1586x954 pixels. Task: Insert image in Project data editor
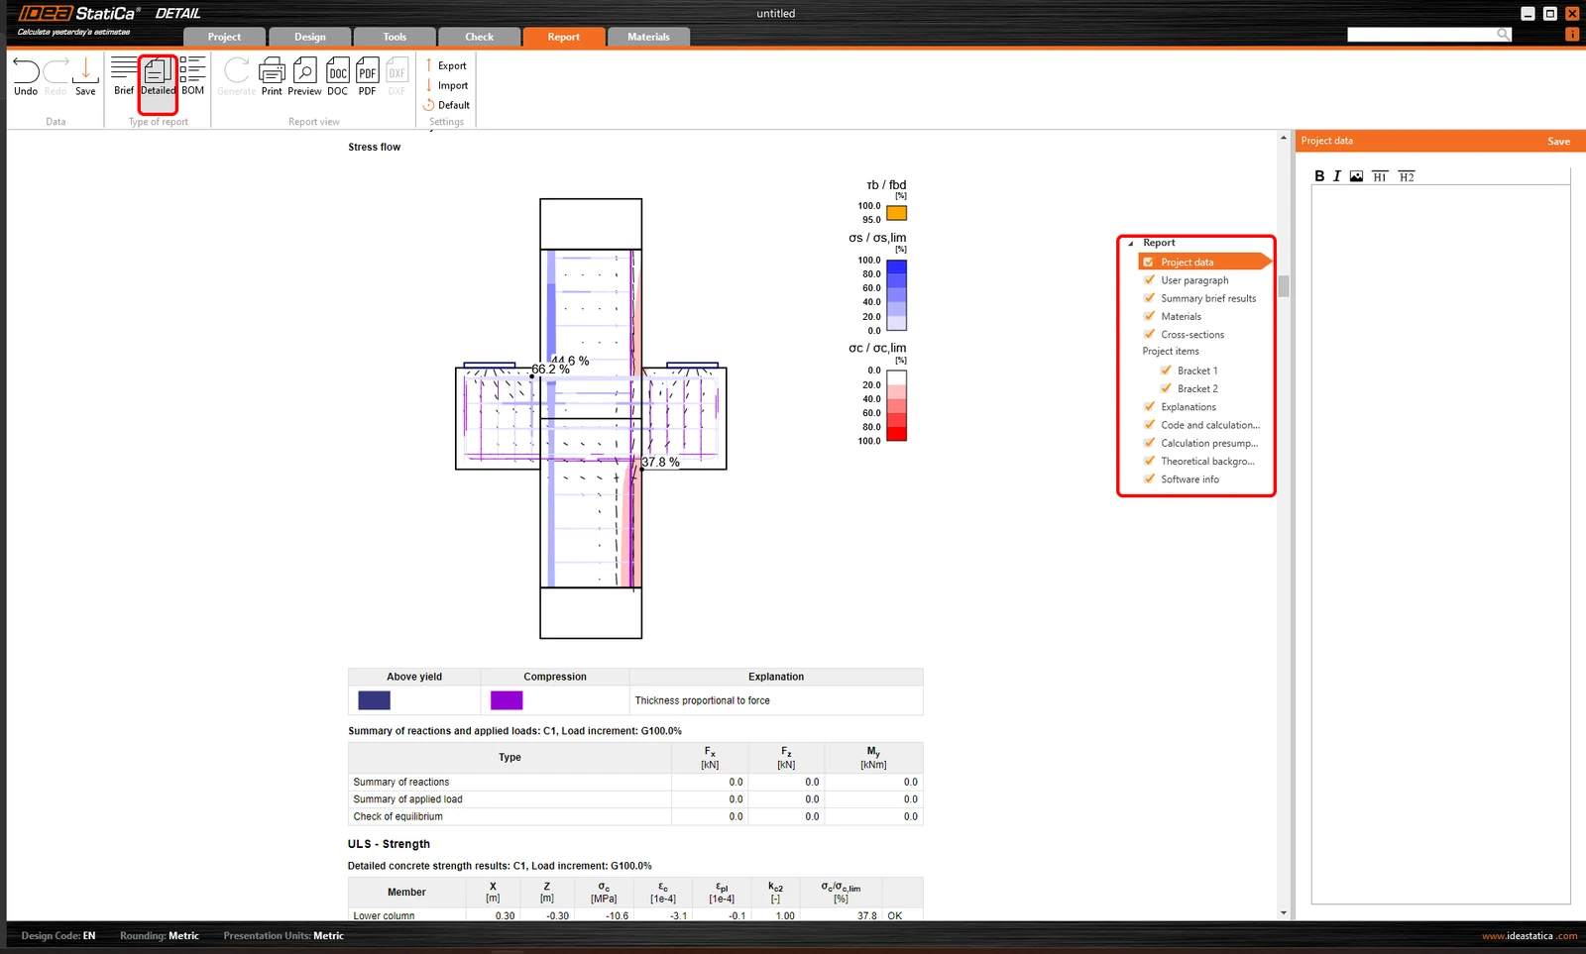click(x=1356, y=176)
